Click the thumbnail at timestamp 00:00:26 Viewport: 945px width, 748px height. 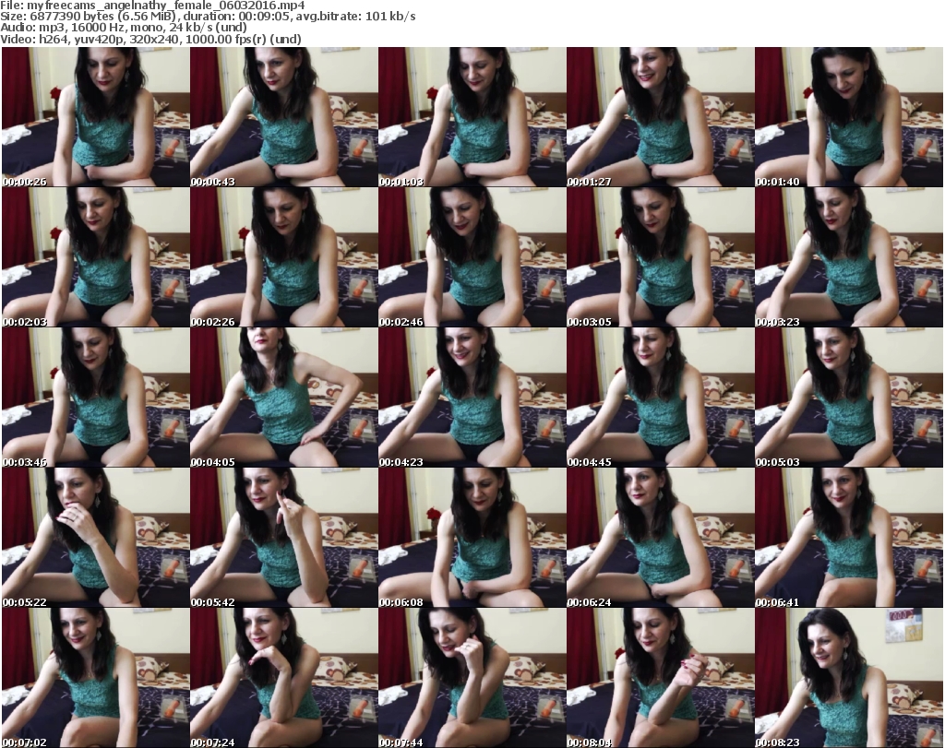tap(95, 117)
